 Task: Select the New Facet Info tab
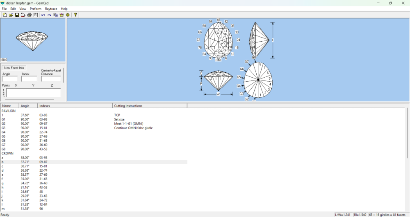pyautogui.click(x=14, y=68)
